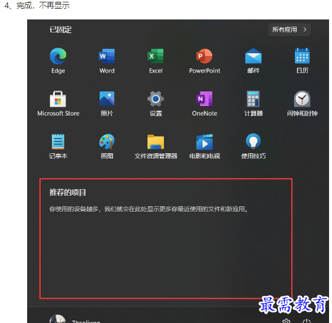Click the user account avatar
The height and width of the screenshot is (323, 332).
[x=57, y=319]
